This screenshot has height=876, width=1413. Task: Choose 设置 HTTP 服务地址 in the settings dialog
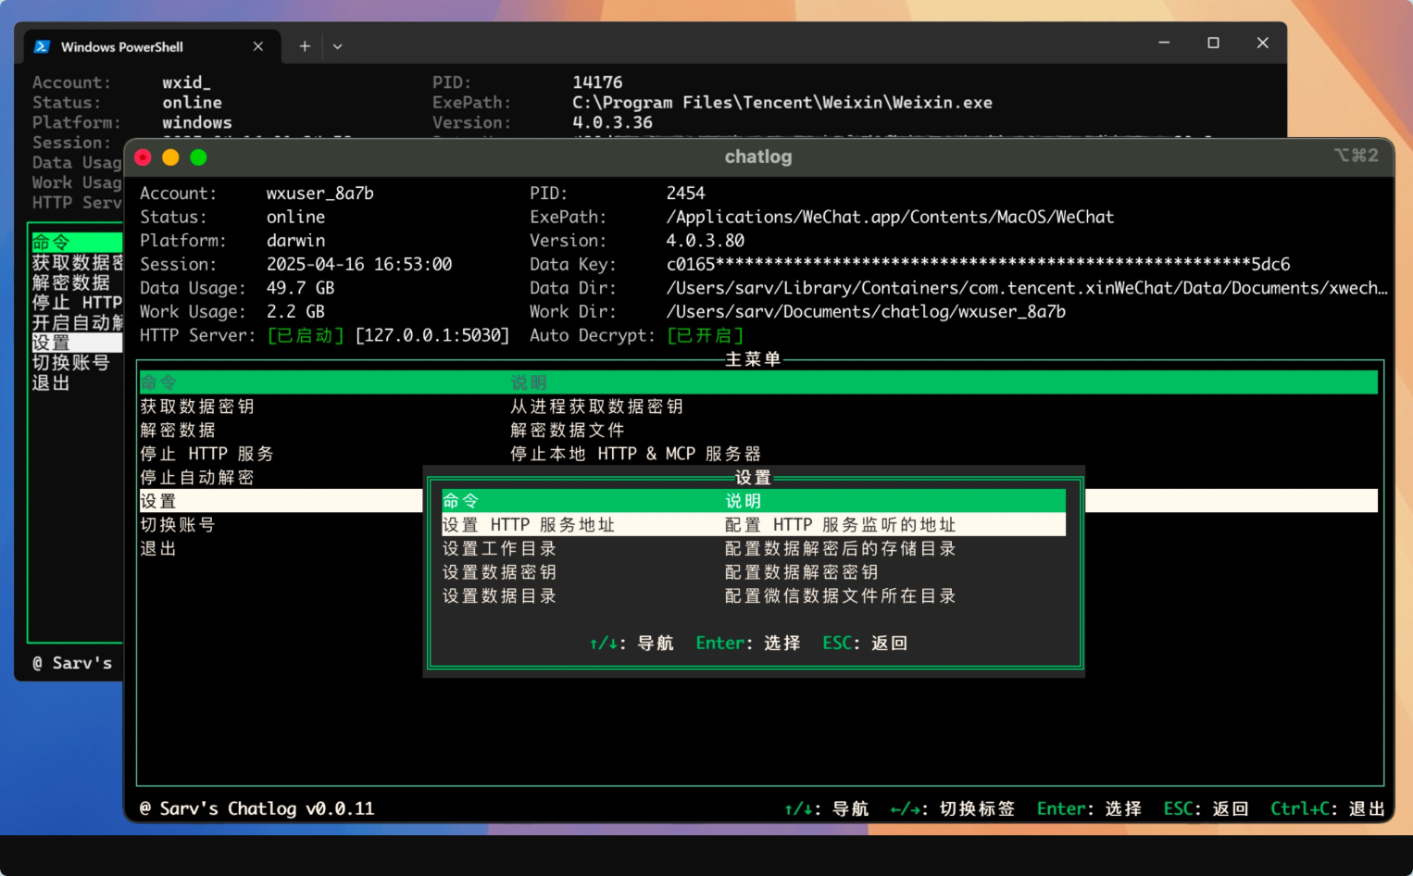tap(529, 525)
